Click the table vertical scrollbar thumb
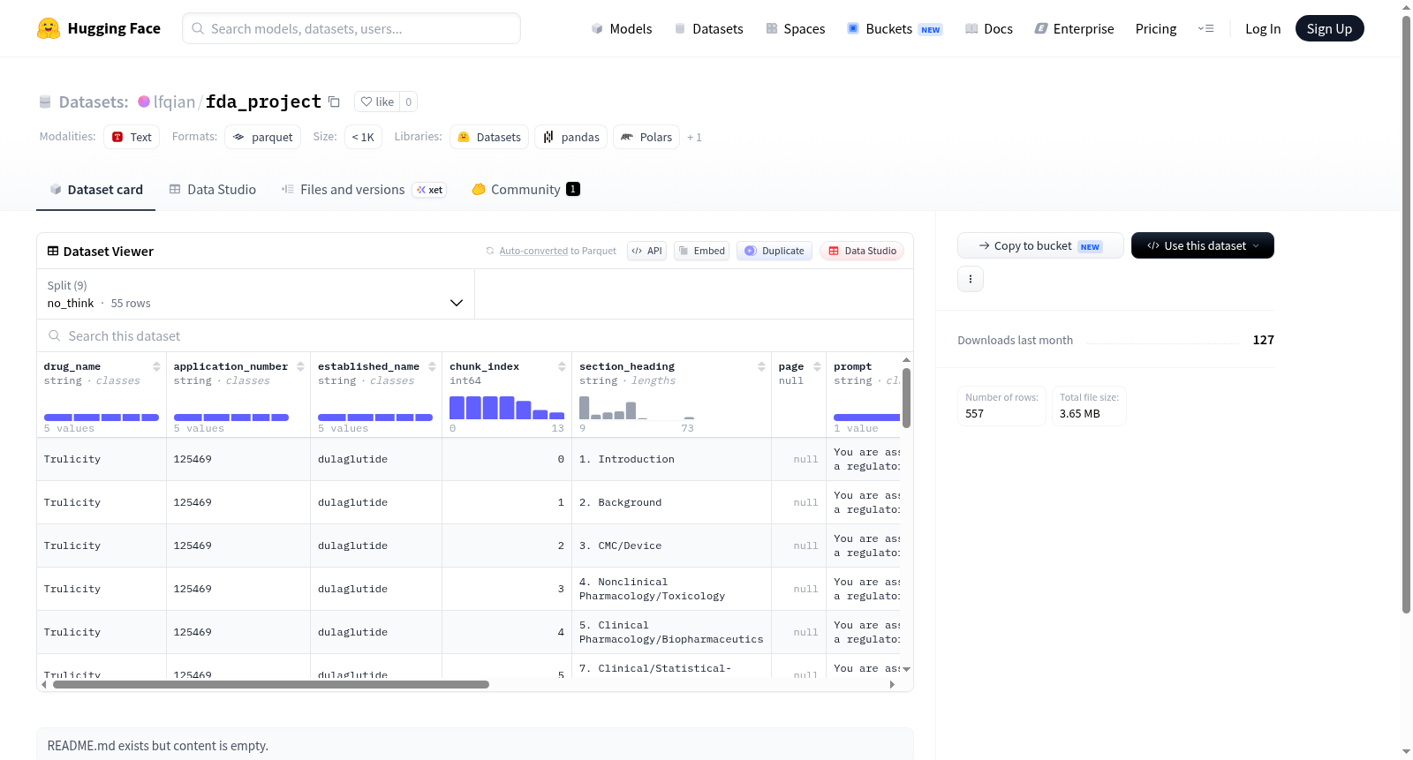1413x760 pixels. 906,397
